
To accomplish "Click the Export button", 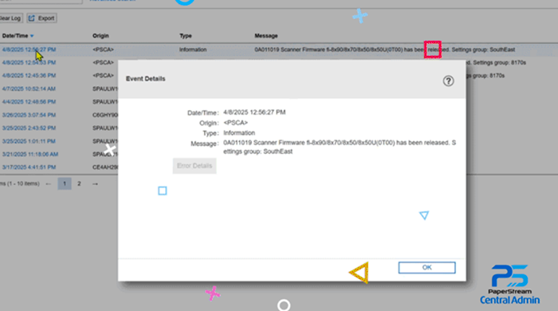I will pos(42,18).
